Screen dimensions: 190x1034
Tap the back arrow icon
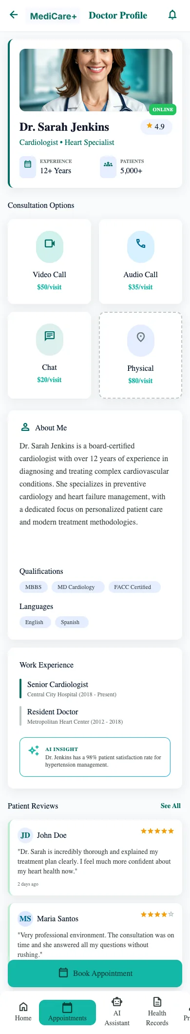pyautogui.click(x=14, y=15)
